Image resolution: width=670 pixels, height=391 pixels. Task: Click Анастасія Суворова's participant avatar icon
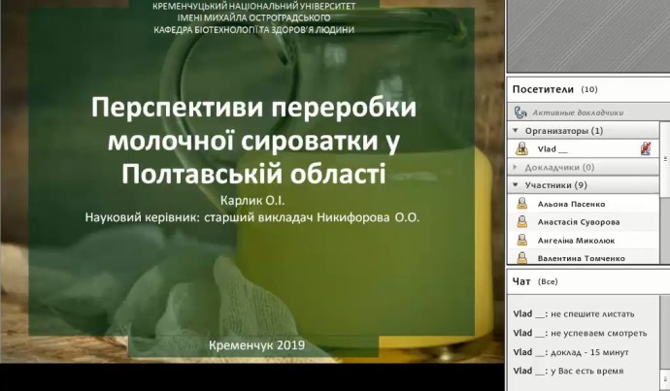click(521, 222)
